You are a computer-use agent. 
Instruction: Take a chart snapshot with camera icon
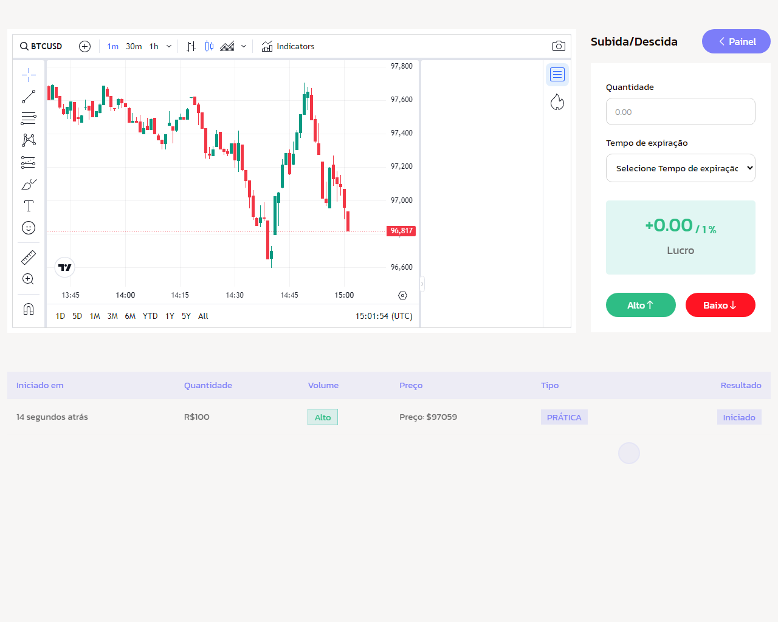(559, 46)
